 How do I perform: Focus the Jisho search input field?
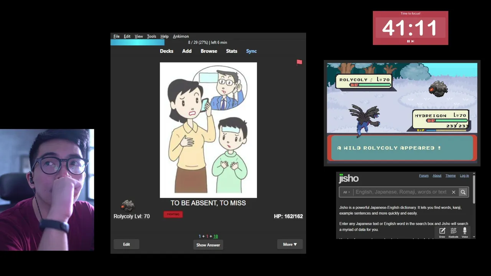tap(401, 192)
